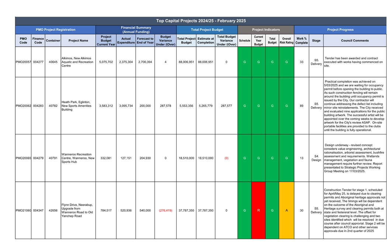Select the Actual Expenditure column header
This screenshot has height=244, width=390.
[126, 40]
